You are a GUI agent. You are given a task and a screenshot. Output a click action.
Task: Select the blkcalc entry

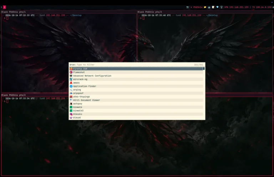136,114
